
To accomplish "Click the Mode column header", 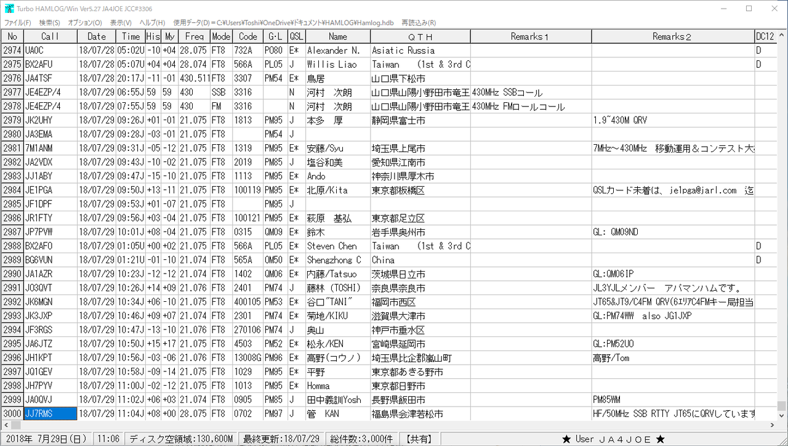I will [x=221, y=36].
